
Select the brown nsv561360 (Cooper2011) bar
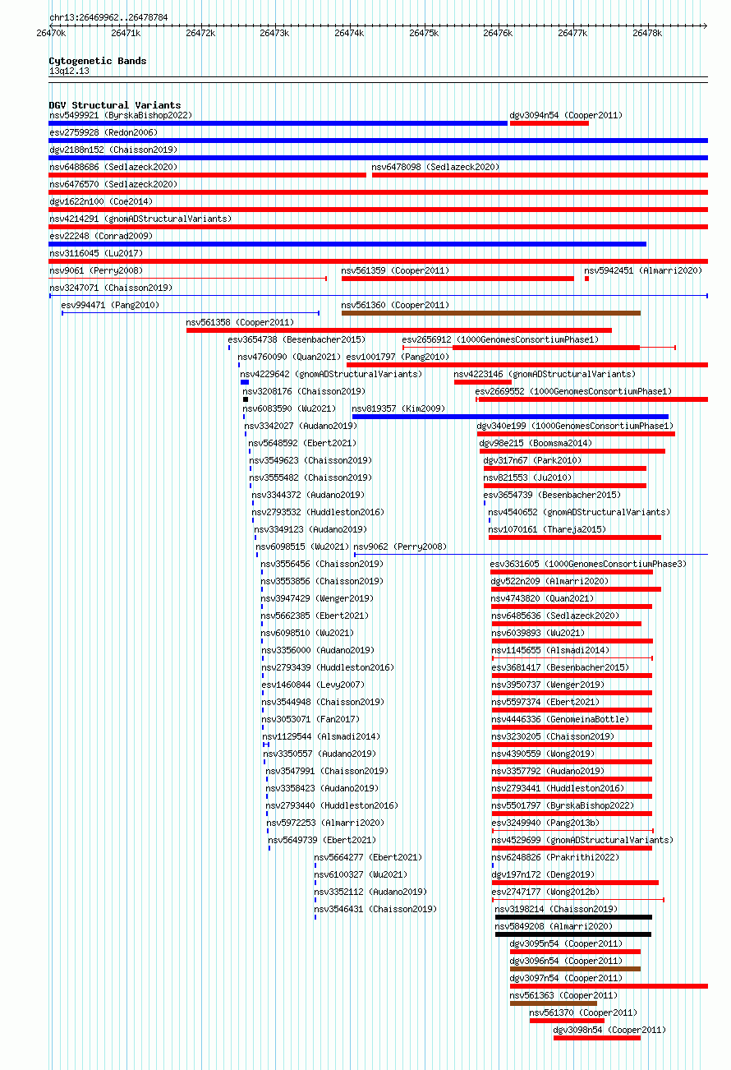tap(491, 313)
